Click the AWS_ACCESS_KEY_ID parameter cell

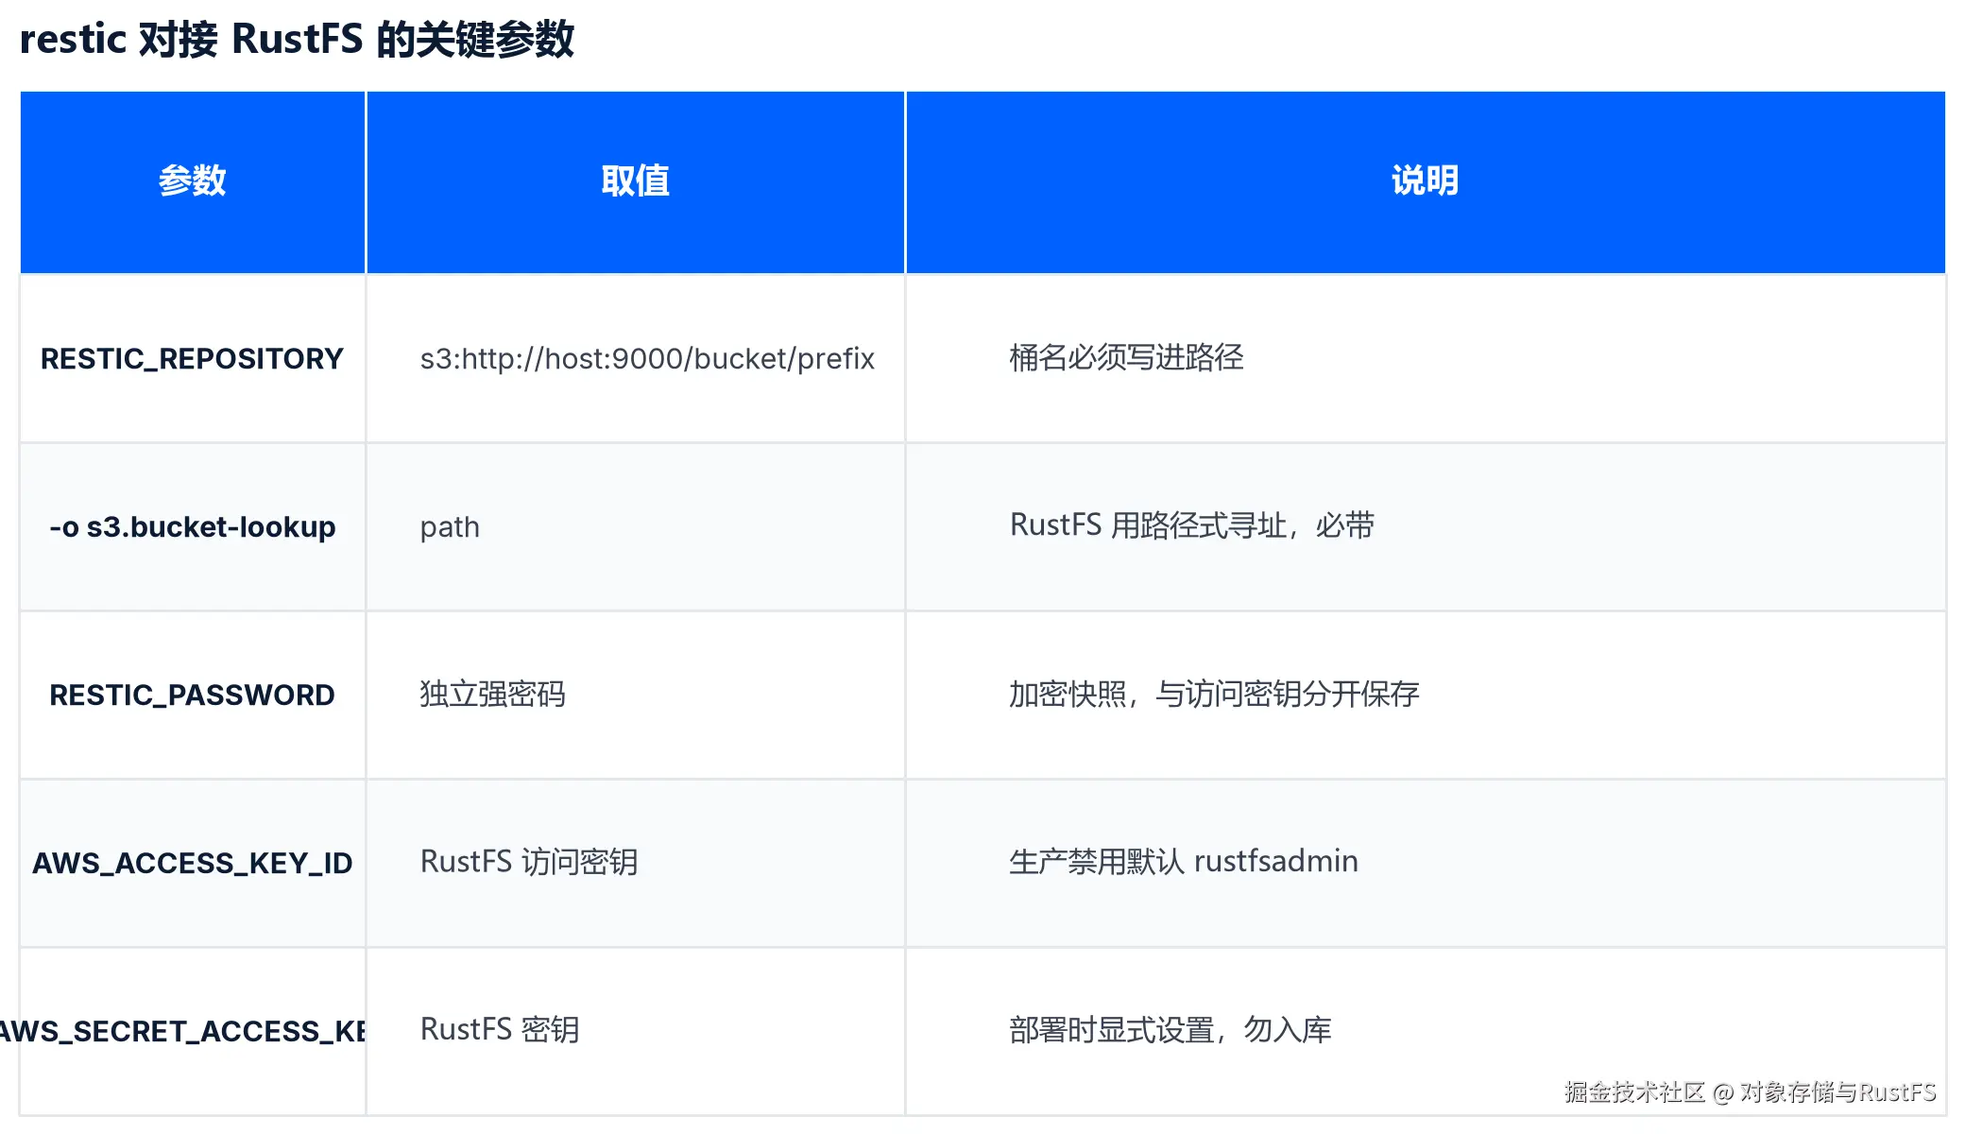click(x=193, y=864)
